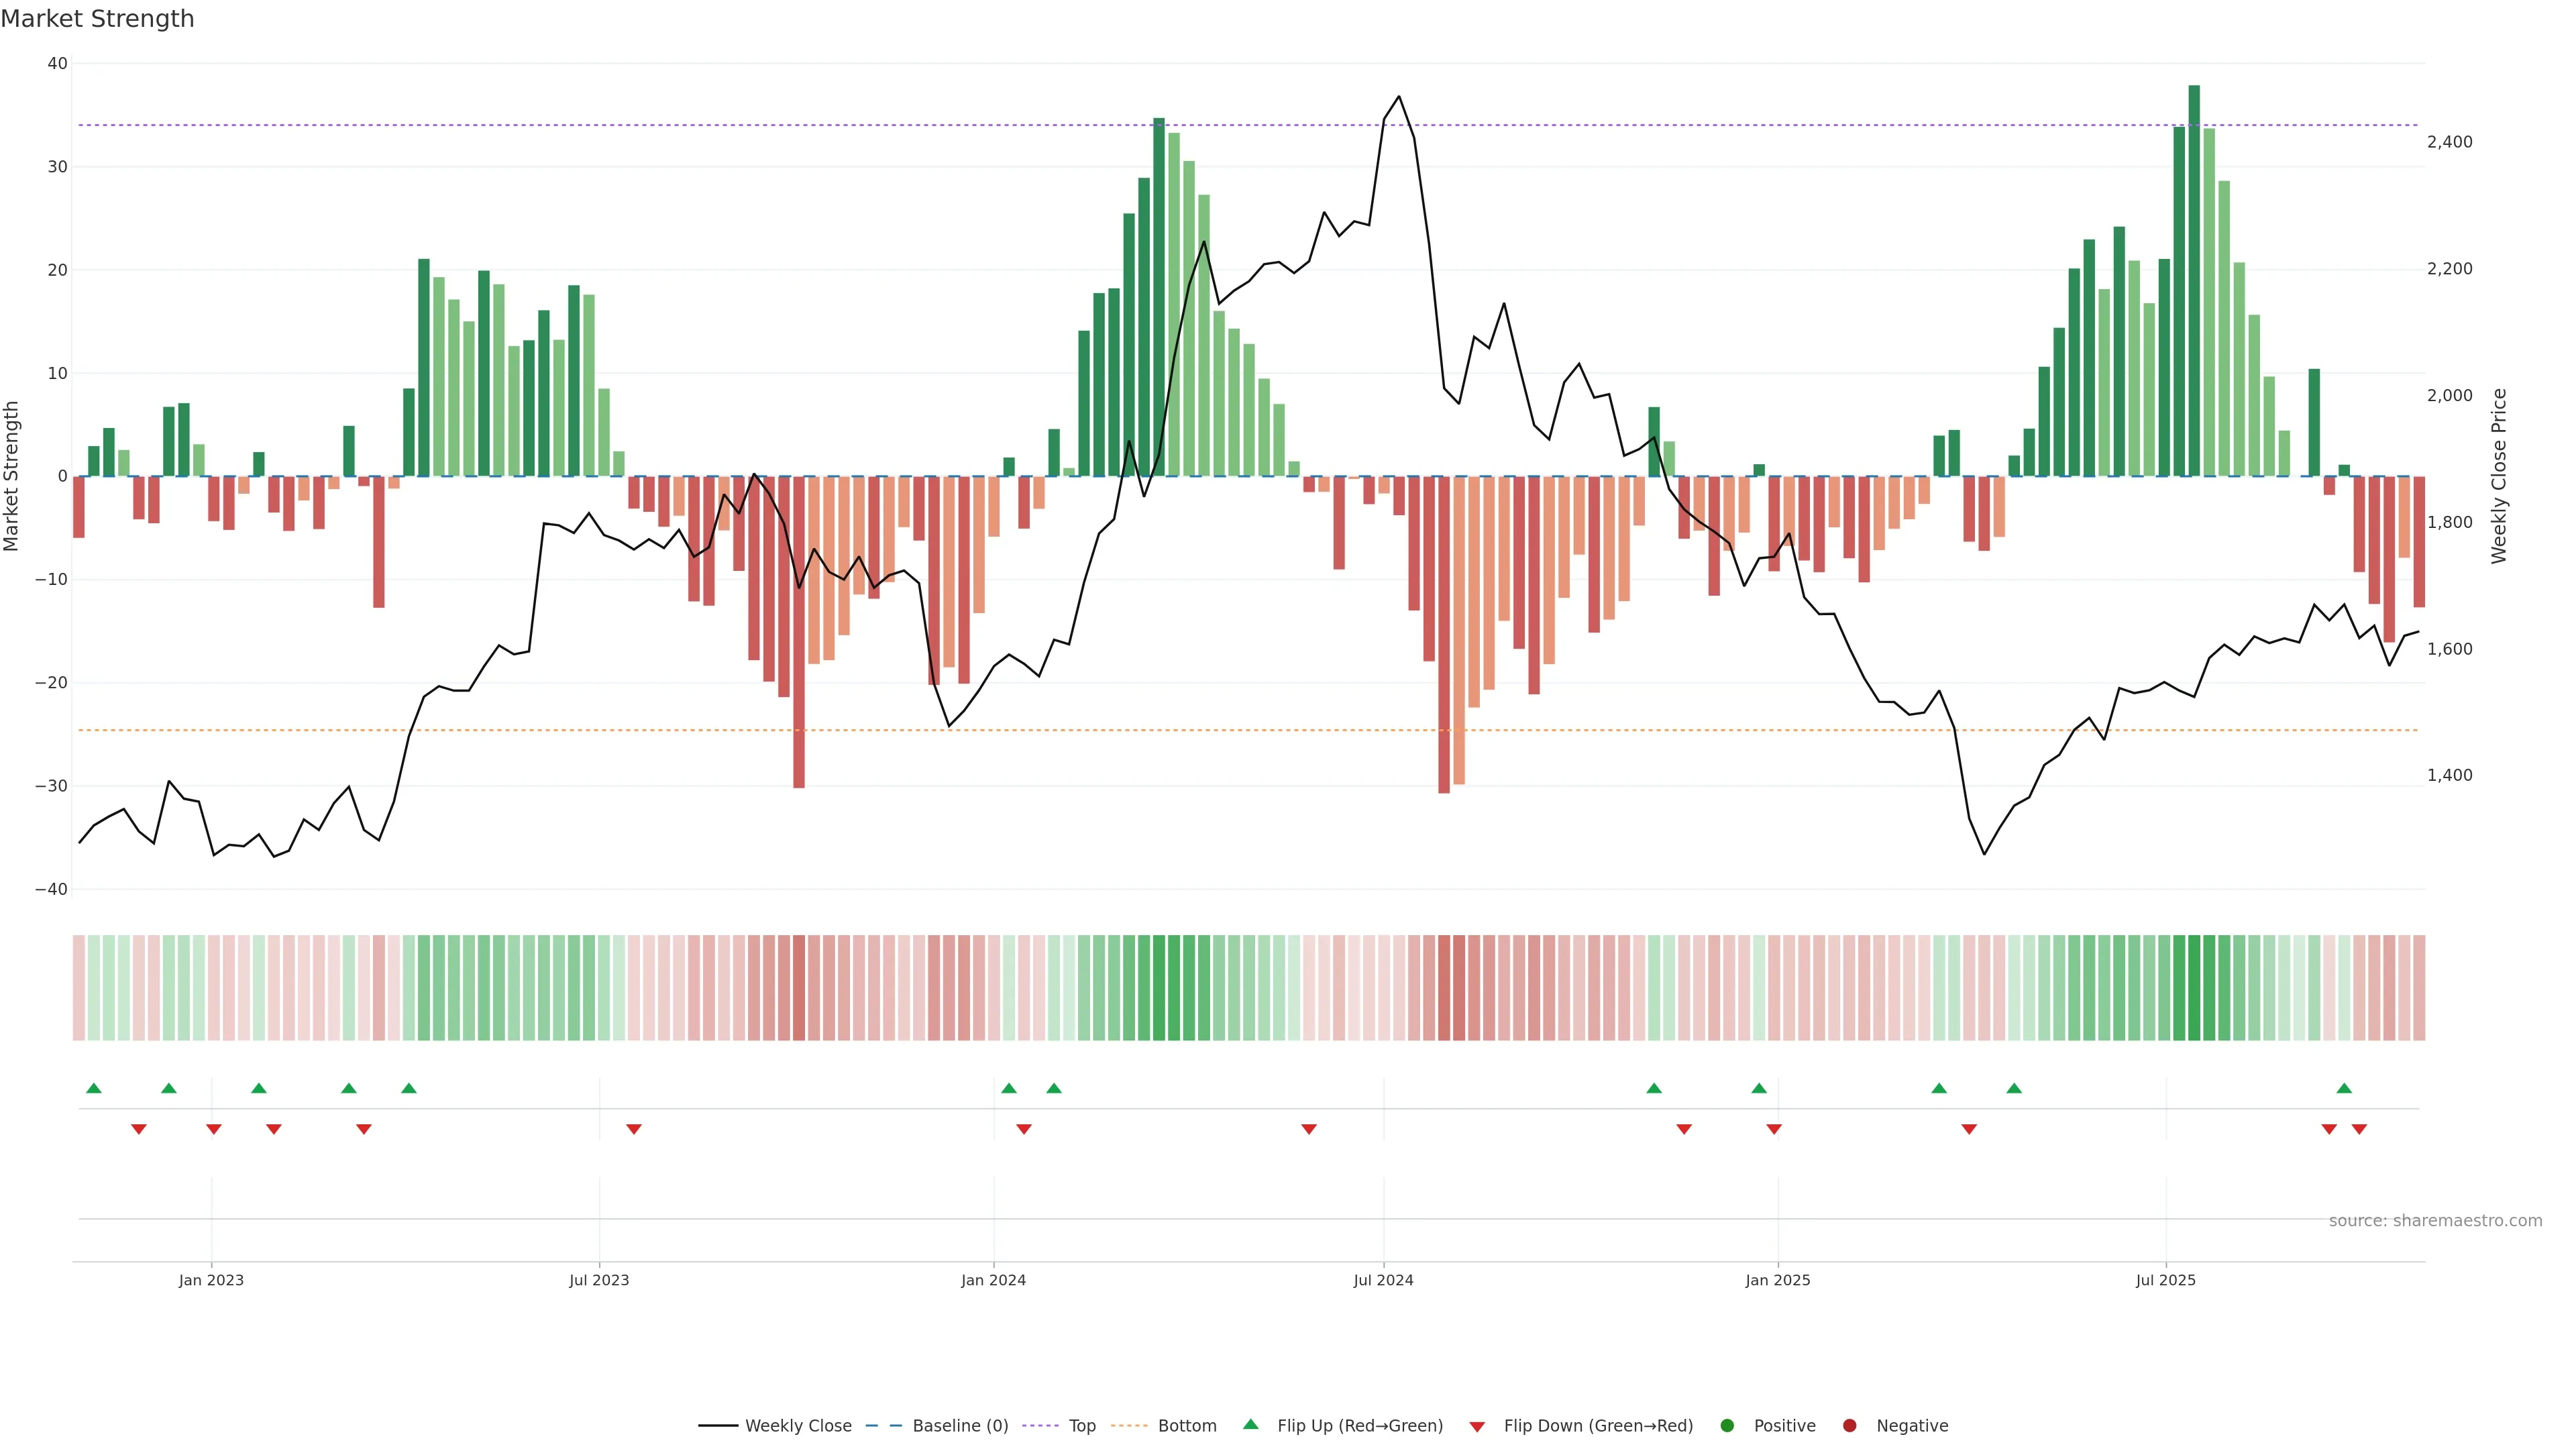
Task: Click the last red flip-down triangle marker
Action: (x=2359, y=1129)
